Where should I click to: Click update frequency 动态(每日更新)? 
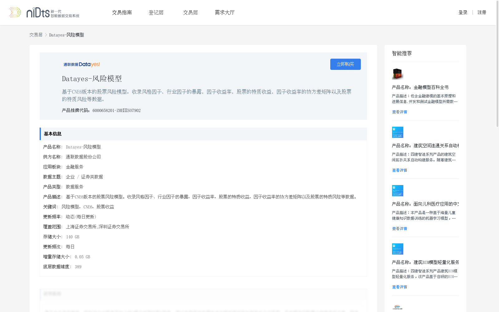pyautogui.click(x=81, y=217)
